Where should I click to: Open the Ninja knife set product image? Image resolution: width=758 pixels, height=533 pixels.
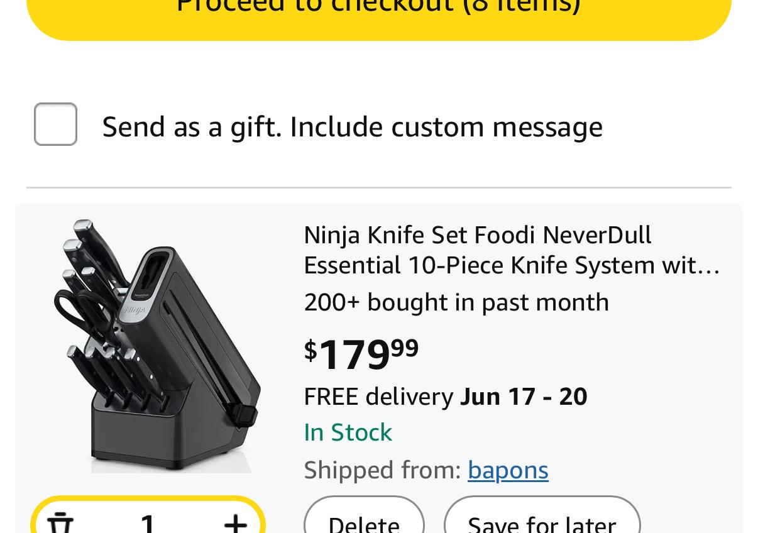[157, 346]
